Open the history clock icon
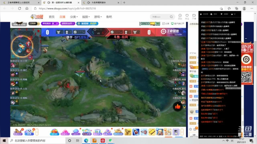 180,16
